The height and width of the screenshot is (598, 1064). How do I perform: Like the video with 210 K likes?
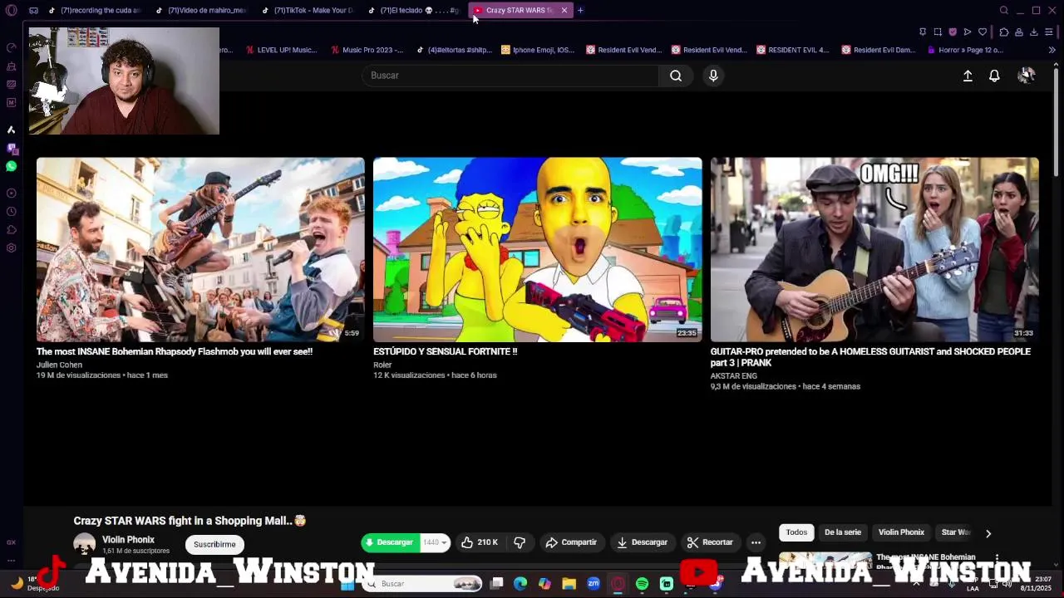click(x=479, y=542)
